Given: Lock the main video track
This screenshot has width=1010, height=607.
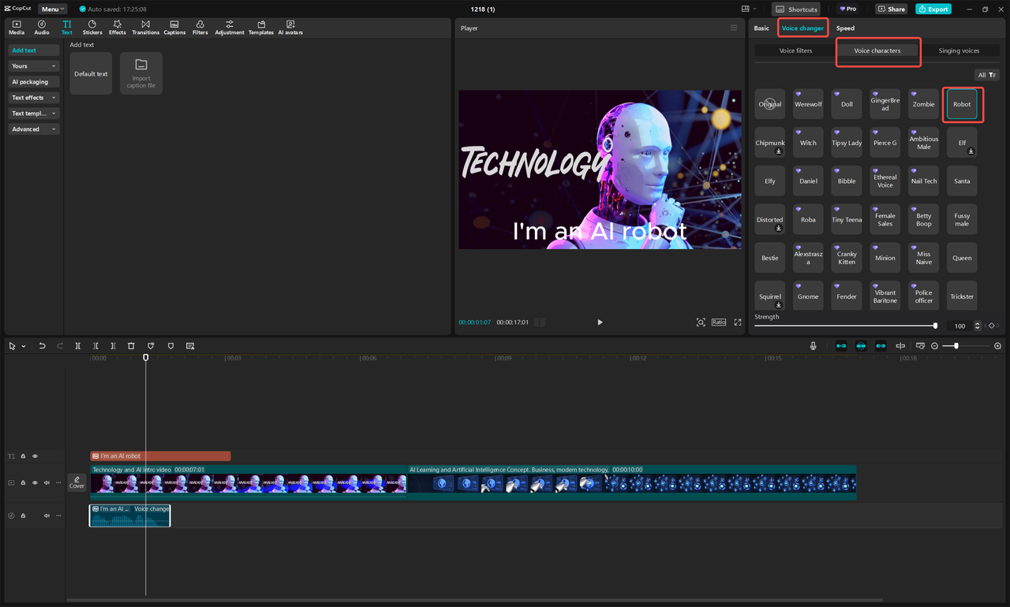Looking at the screenshot, I should [x=23, y=482].
